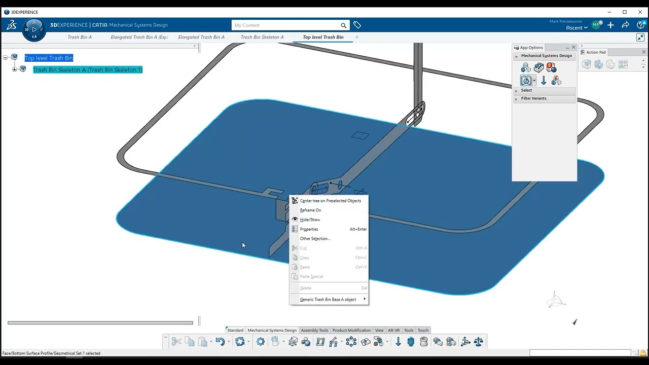
Task: Open the Touch toolbar tab
Action: click(423, 330)
